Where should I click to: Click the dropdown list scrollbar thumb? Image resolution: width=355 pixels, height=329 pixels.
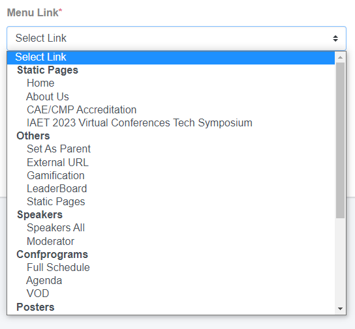(340, 140)
